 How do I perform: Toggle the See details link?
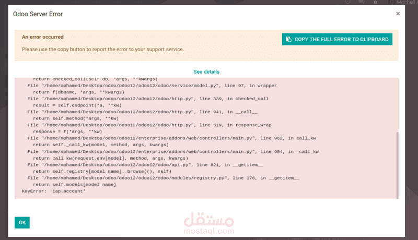[206, 71]
